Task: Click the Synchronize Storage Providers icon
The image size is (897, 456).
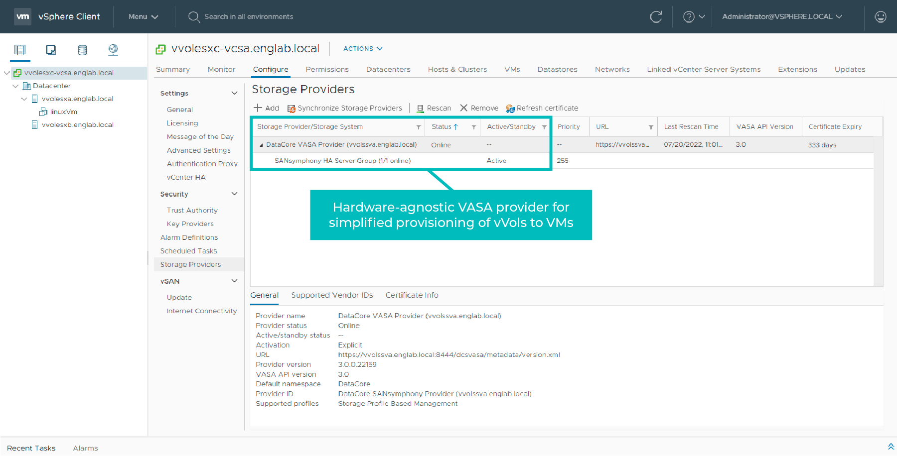Action: point(292,109)
